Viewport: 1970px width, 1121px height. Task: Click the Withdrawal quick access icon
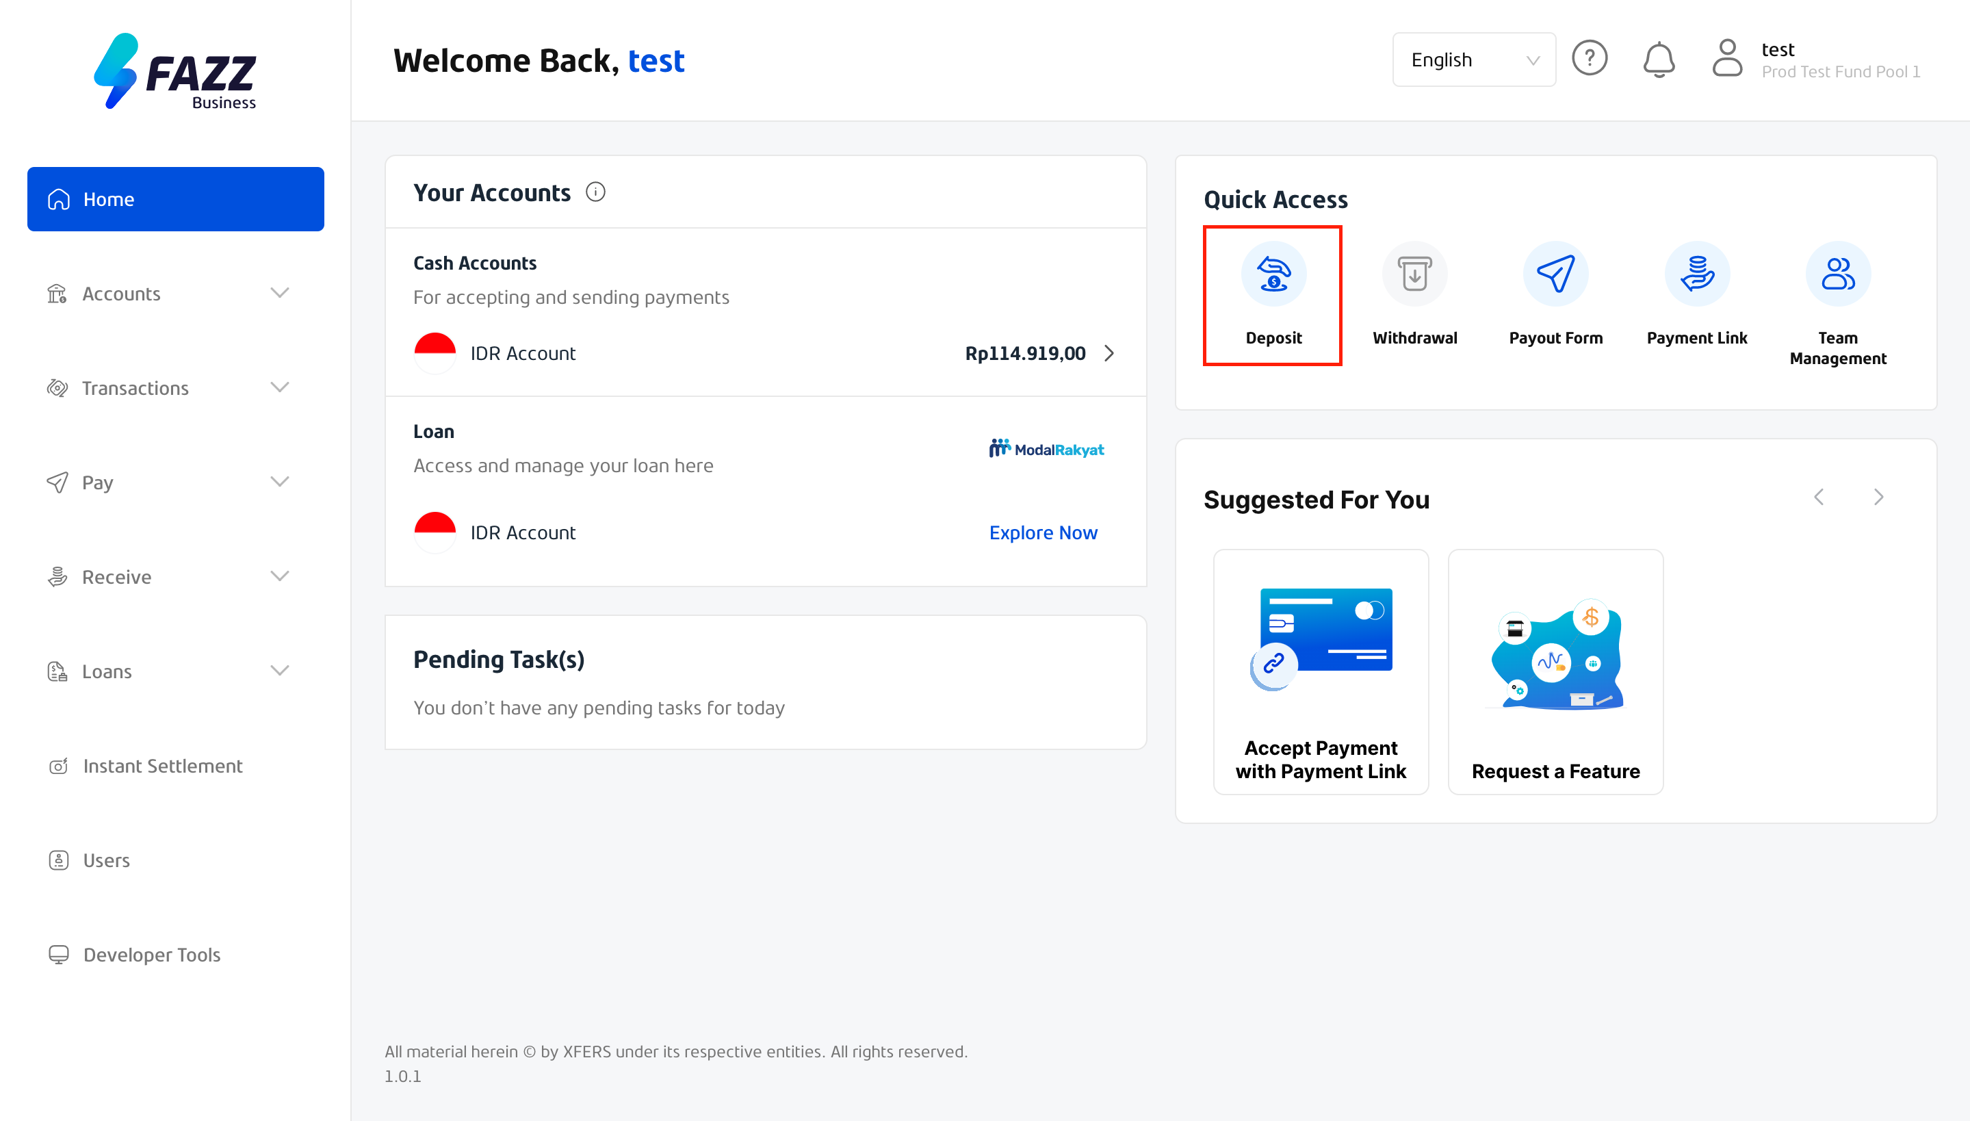1414,273
